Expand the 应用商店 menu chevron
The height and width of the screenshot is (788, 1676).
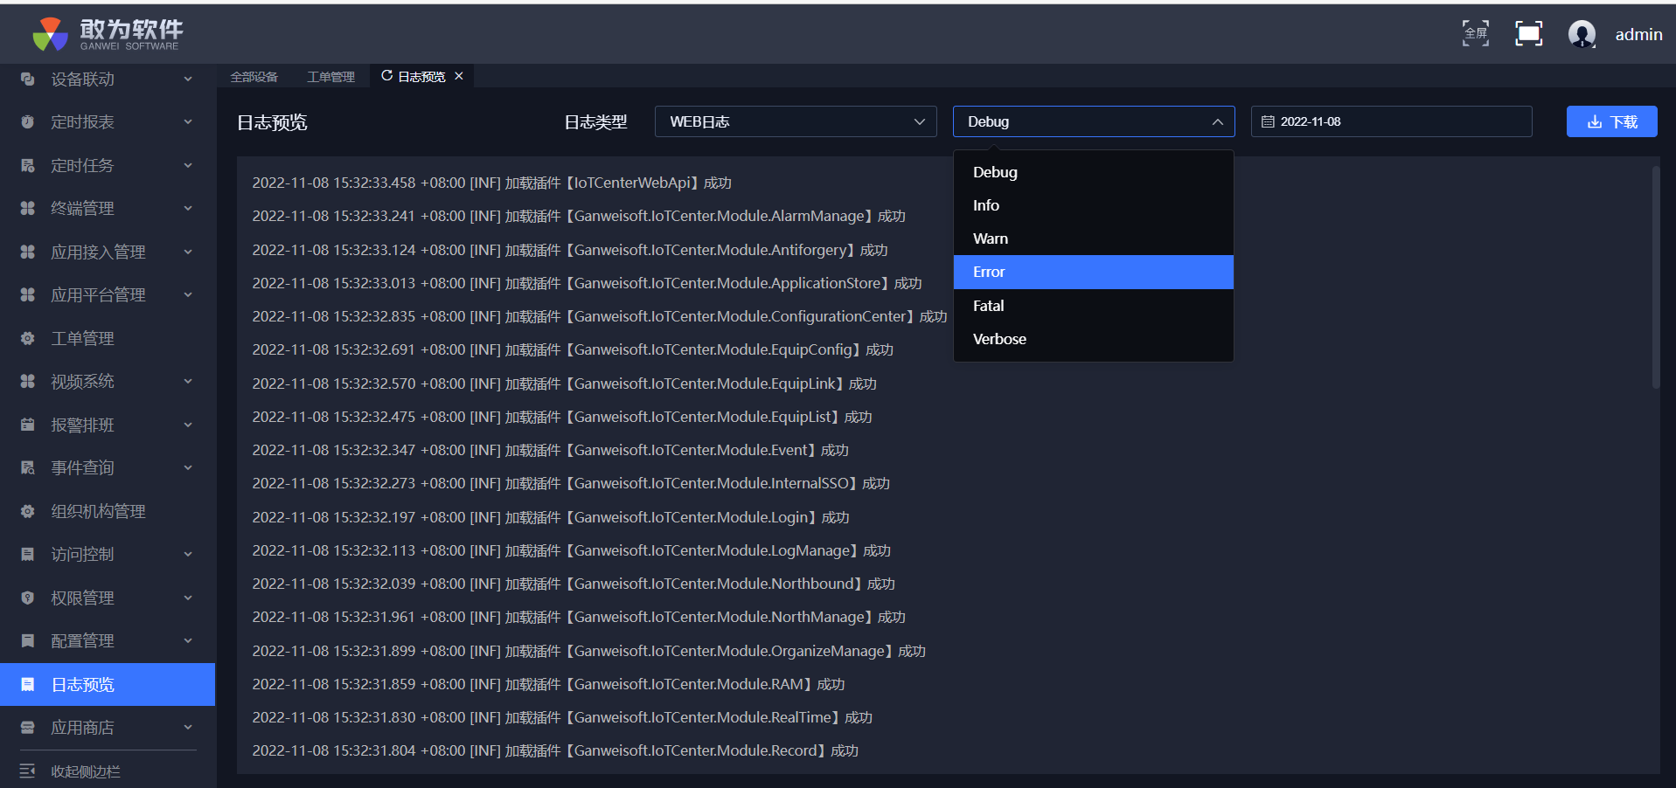(x=188, y=727)
